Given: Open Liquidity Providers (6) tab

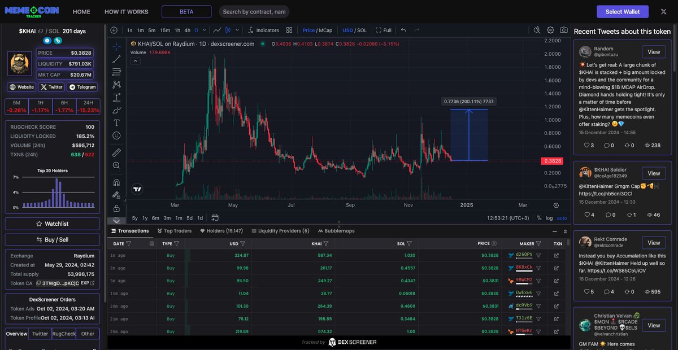Looking at the screenshot, I should point(280,231).
